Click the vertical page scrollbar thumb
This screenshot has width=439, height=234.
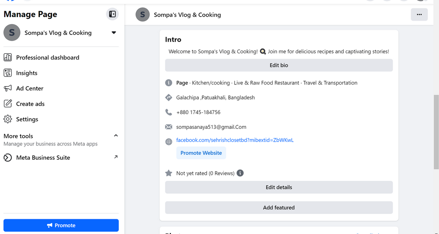436,132
